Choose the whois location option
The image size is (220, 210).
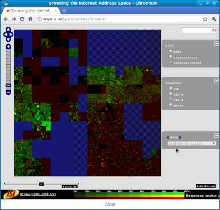coord(171,104)
